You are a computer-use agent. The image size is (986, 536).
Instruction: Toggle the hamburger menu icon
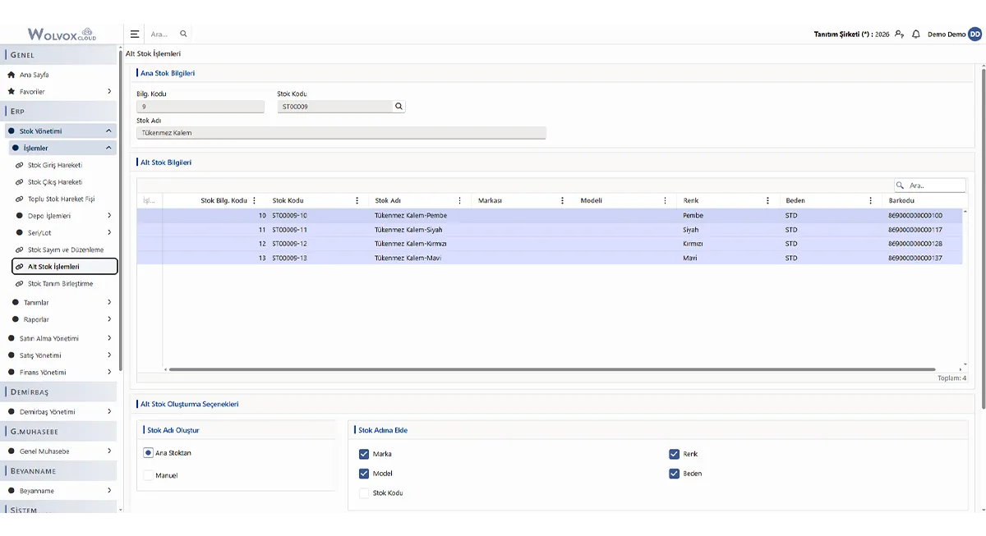pyautogui.click(x=135, y=34)
